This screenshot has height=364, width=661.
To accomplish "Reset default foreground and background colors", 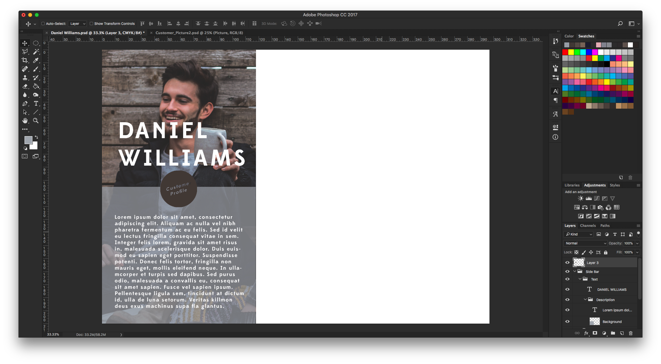I will [x=25, y=148].
